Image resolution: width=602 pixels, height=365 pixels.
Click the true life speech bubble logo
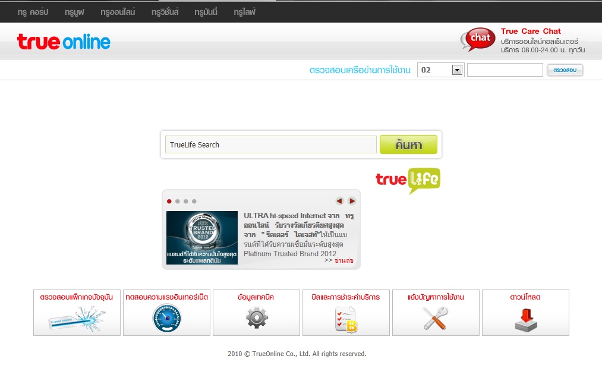(x=408, y=180)
